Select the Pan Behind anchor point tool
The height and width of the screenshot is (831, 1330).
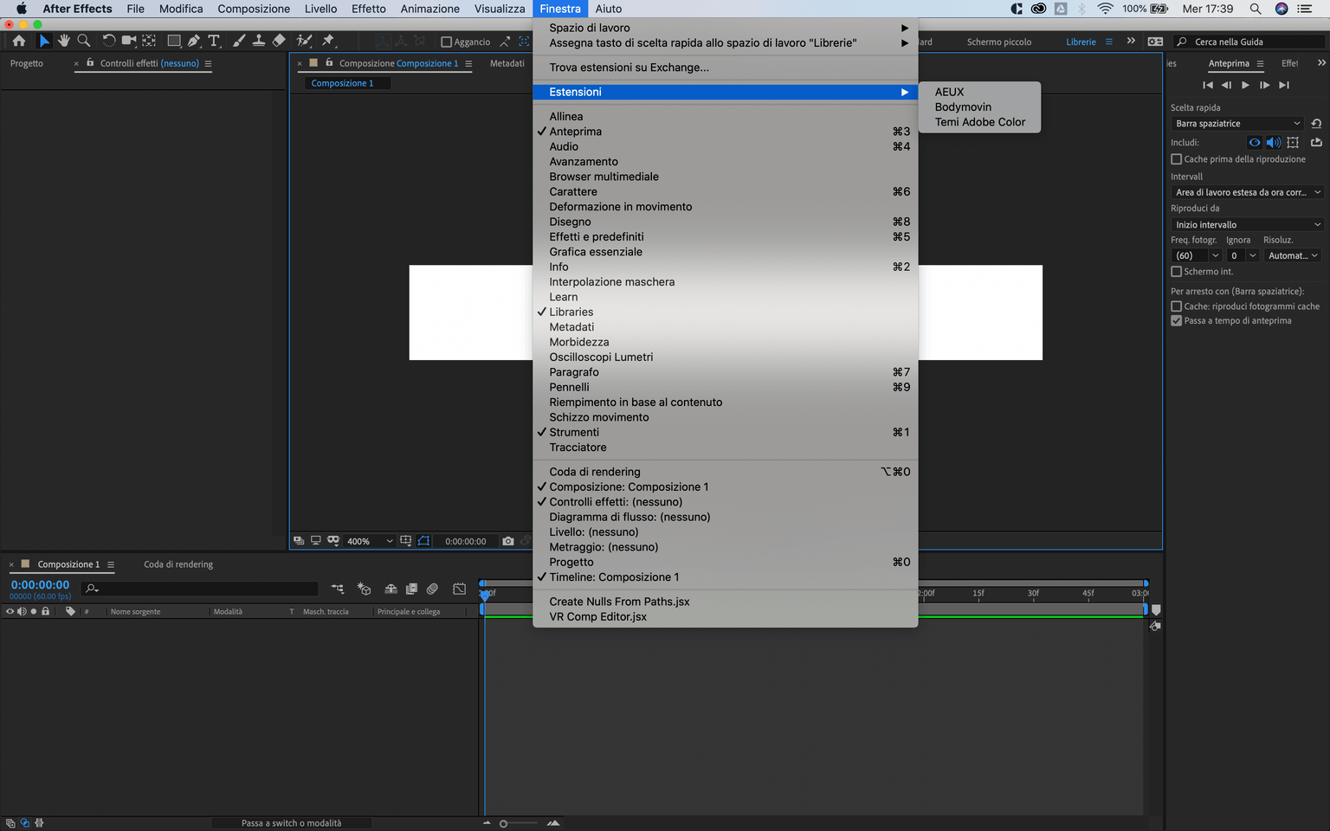click(x=149, y=41)
